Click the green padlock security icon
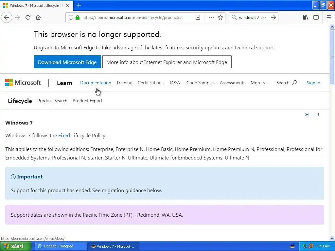 coord(78,17)
